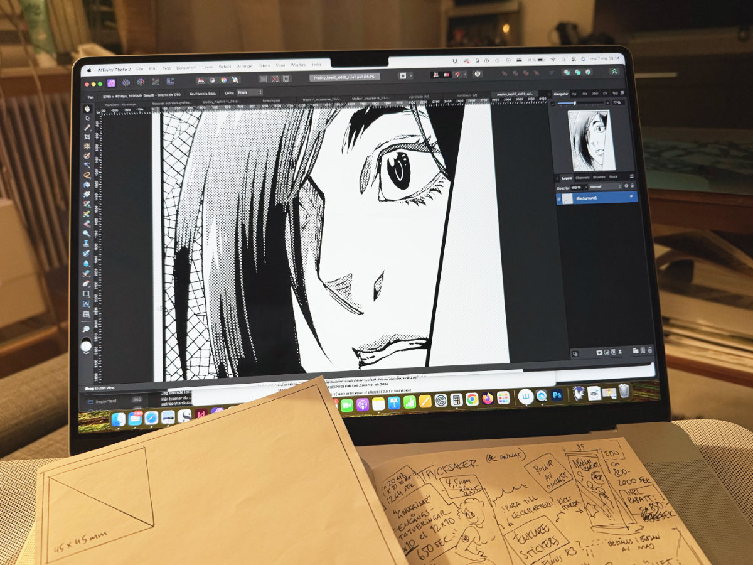The image size is (753, 565).
Task: Switch to the Brushes tab
Action: 599,177
